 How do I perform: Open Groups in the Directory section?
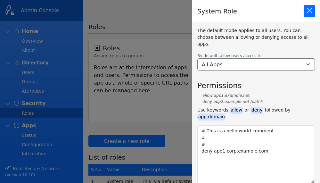pyautogui.click(x=29, y=82)
